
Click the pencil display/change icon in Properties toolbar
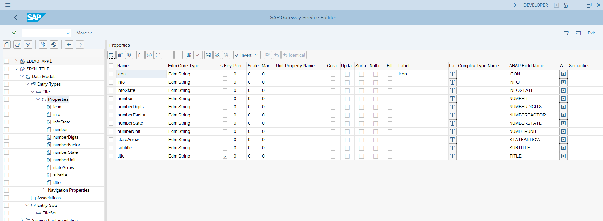pos(129,55)
